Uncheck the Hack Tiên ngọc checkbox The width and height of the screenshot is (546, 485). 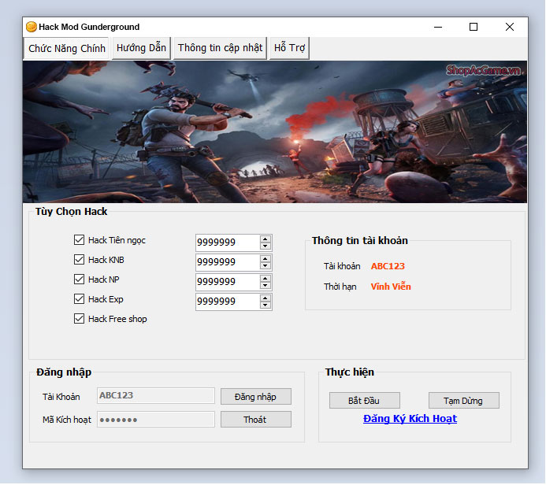click(x=79, y=239)
